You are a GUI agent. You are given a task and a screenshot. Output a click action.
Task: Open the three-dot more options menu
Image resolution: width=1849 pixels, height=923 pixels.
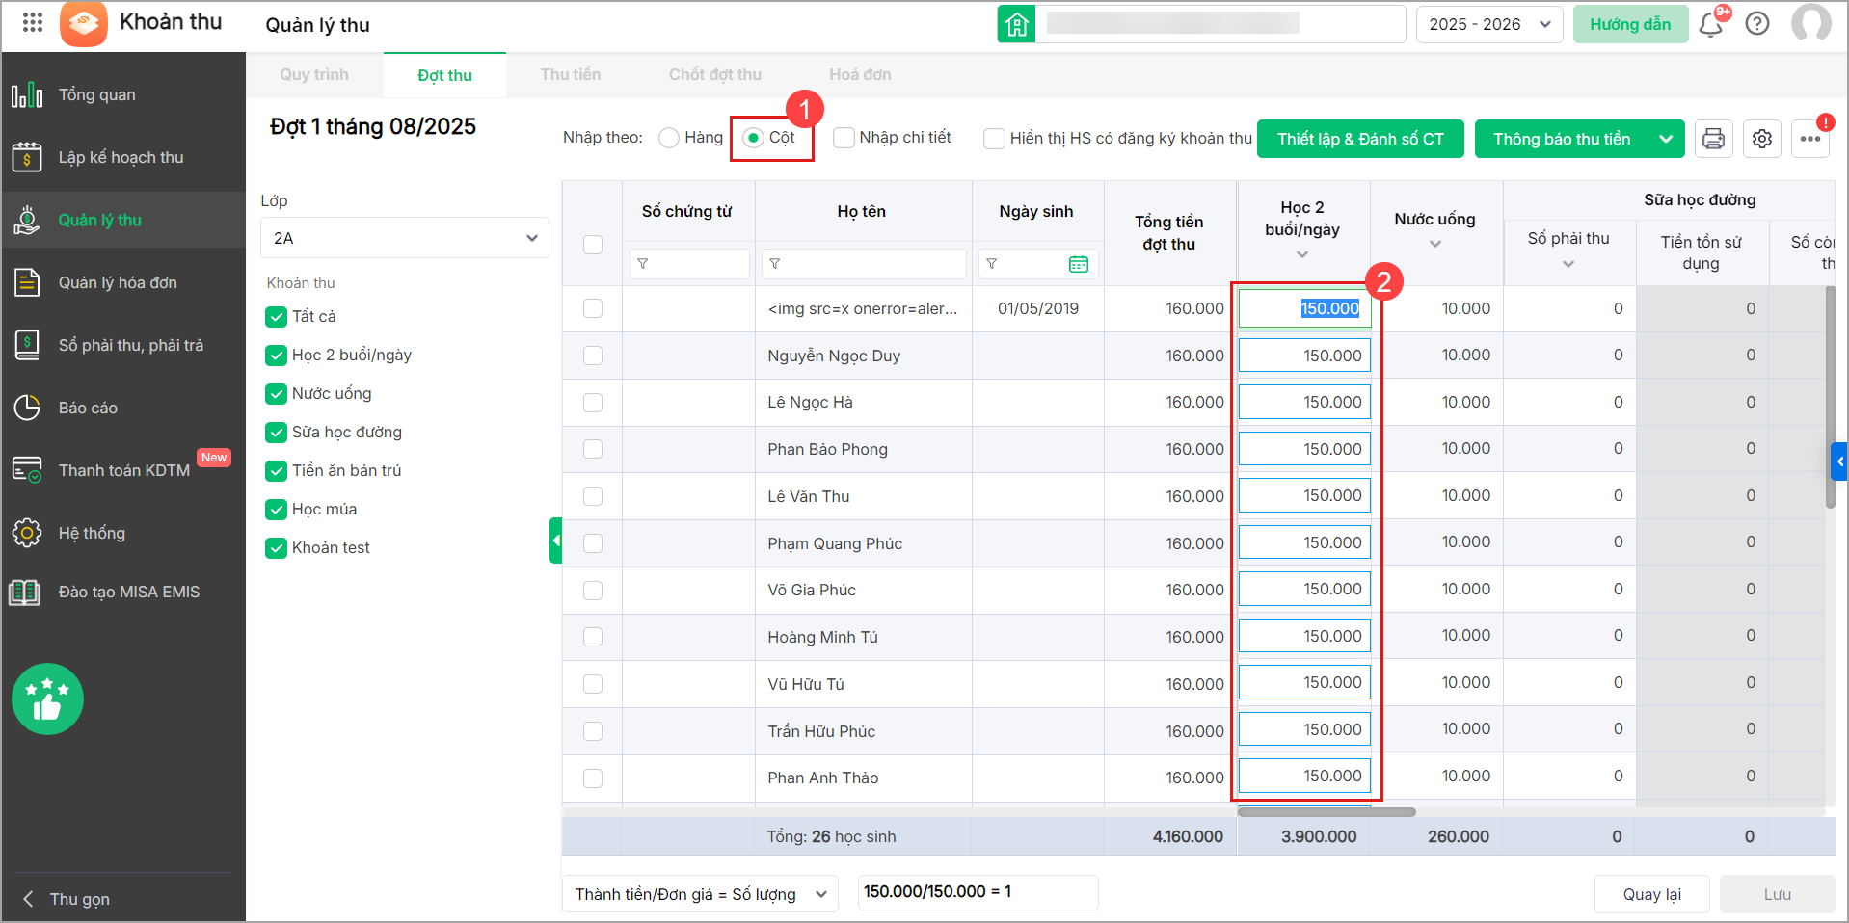click(1810, 139)
